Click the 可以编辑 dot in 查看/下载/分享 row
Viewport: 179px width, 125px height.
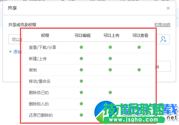pyautogui.click(x=81, y=47)
